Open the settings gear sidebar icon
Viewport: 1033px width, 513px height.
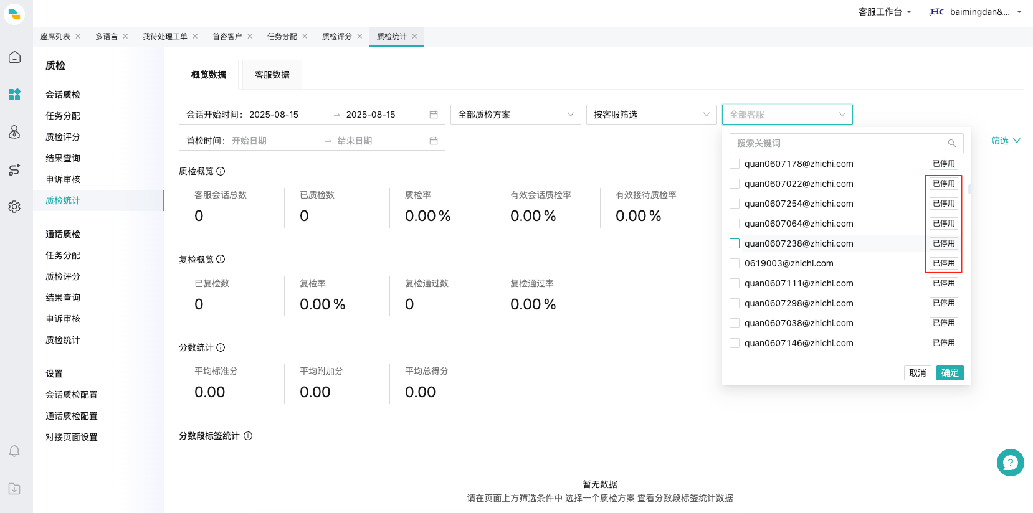tap(14, 207)
